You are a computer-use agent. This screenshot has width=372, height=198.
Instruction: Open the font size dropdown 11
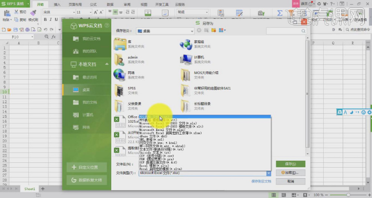90,12
